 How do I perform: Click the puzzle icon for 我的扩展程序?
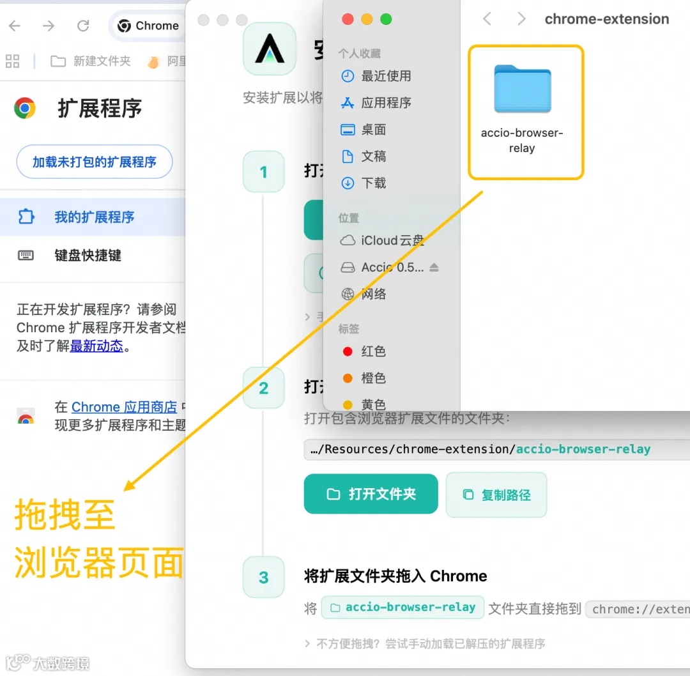pyautogui.click(x=26, y=217)
